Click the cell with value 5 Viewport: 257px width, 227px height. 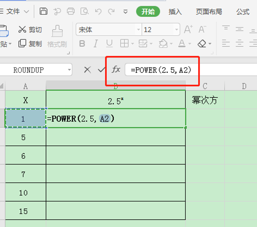click(x=25, y=137)
